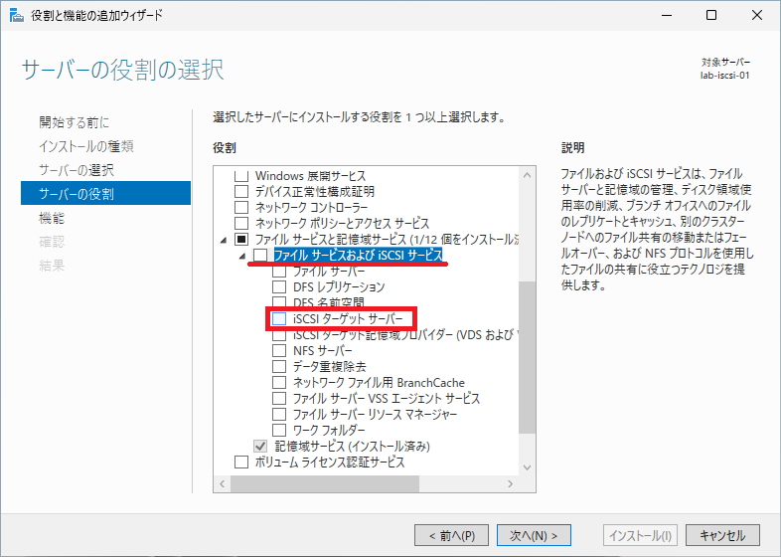Tick the NFS サーバー checkbox

279,350
